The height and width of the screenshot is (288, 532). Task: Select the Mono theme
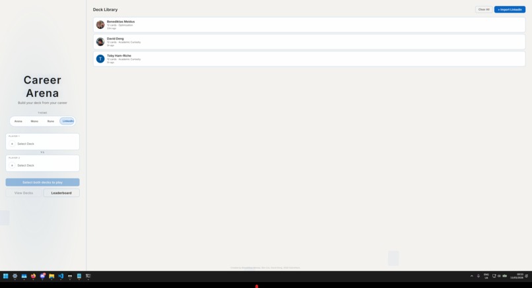tap(34, 121)
